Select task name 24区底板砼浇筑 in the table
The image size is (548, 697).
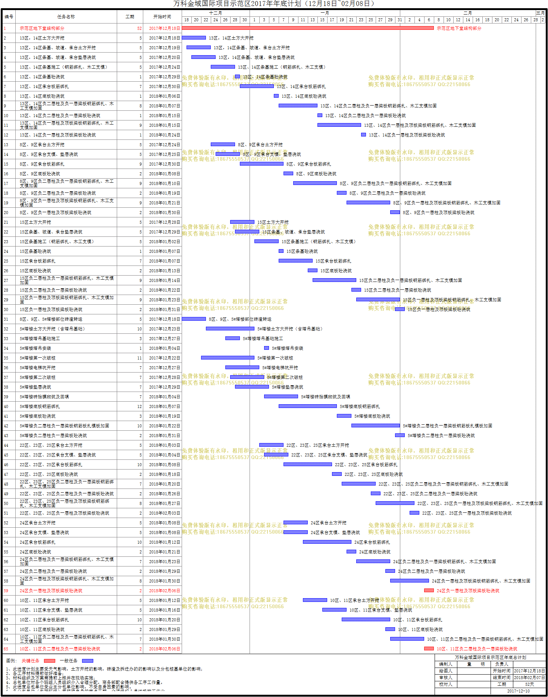(x=35, y=552)
